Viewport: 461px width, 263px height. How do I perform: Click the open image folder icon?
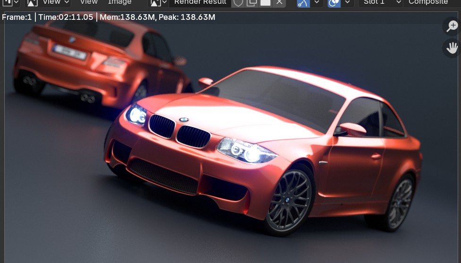click(x=265, y=3)
